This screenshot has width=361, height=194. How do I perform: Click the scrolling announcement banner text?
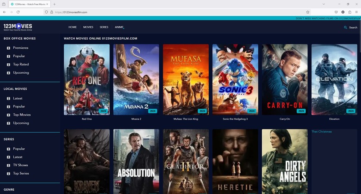(x=328, y=18)
